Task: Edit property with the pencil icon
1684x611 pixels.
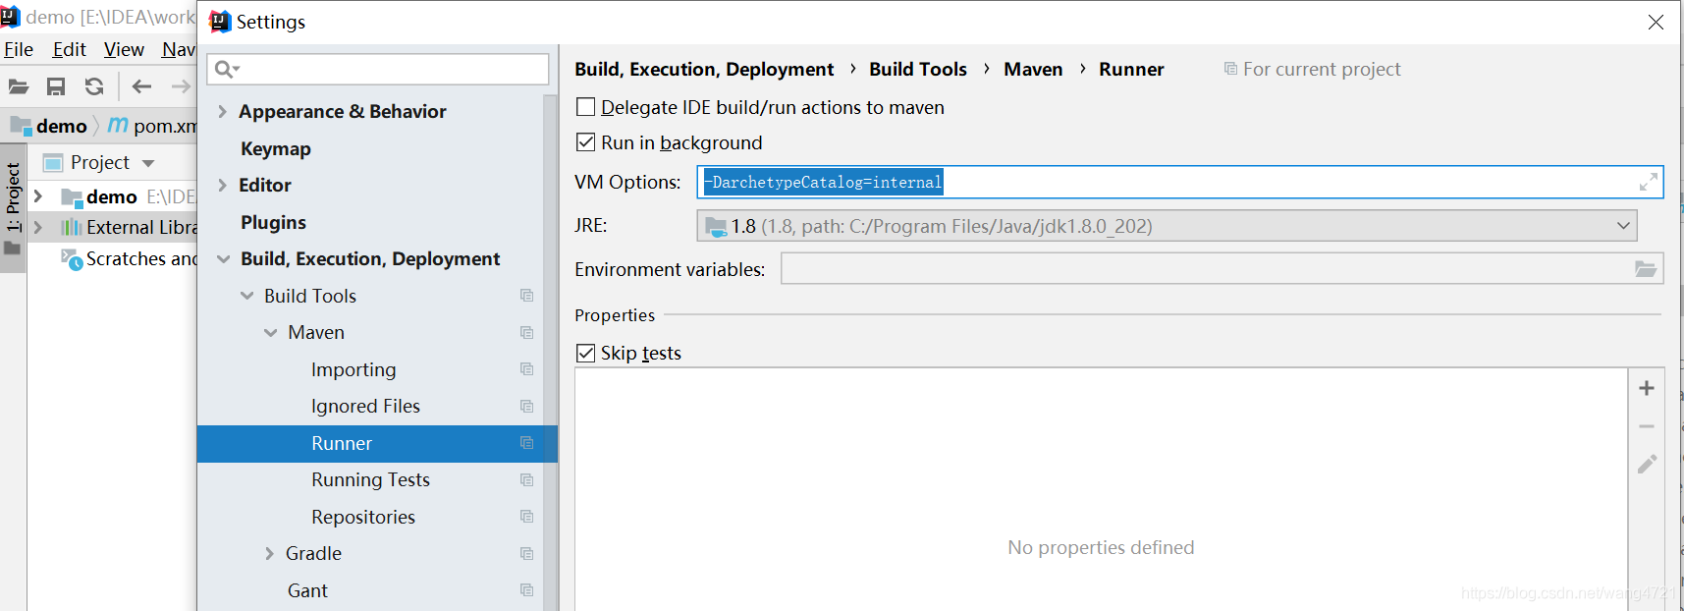Action: click(x=1647, y=464)
